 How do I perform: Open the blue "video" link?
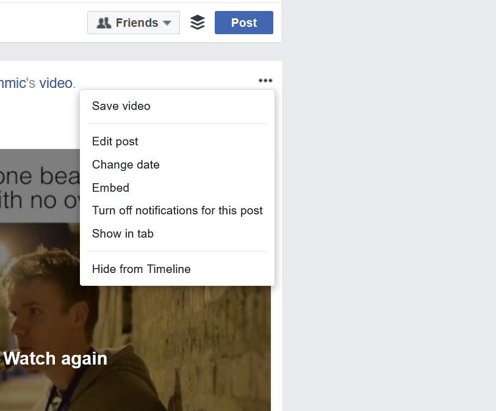click(x=56, y=83)
